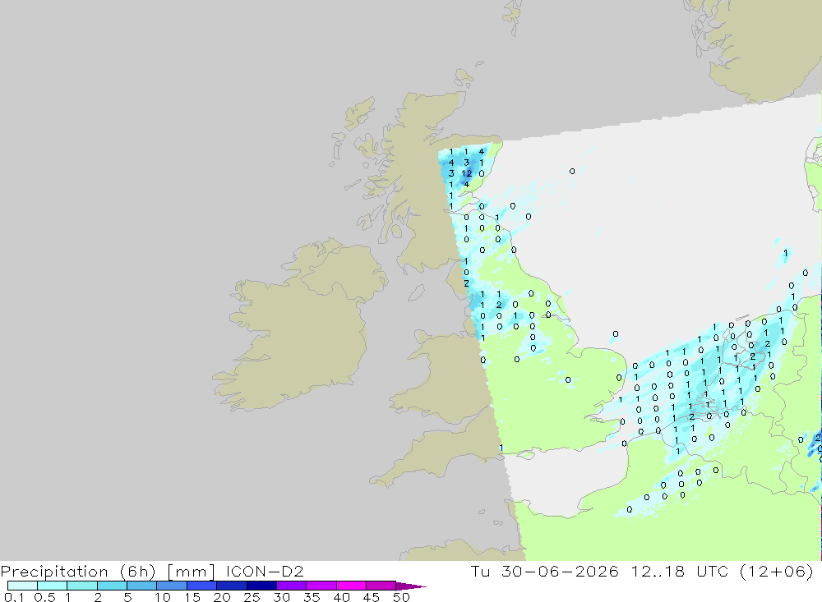Select the legend swatch between 25 and 30
822x602 pixels.
coord(261,586)
